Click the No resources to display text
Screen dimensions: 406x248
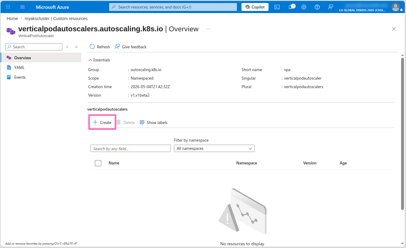pos(242,244)
